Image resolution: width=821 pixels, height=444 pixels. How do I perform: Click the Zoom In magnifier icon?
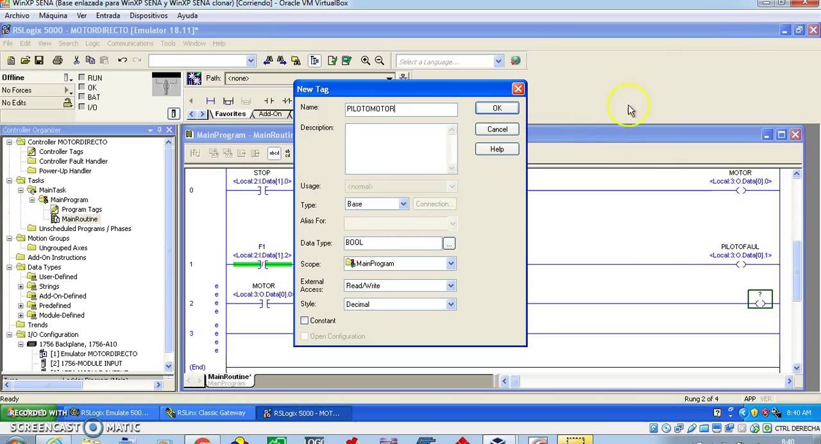pyautogui.click(x=366, y=60)
